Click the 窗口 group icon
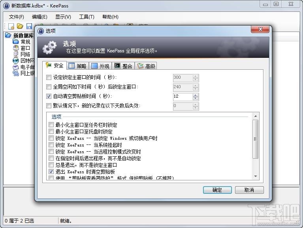303x228 pixels. pos(16,48)
